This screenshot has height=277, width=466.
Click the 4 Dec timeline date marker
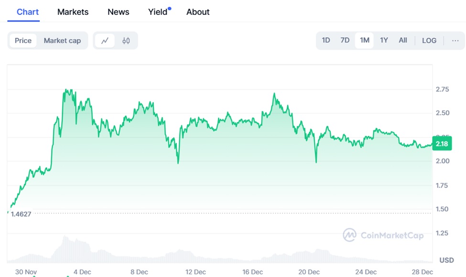pyautogui.click(x=81, y=272)
